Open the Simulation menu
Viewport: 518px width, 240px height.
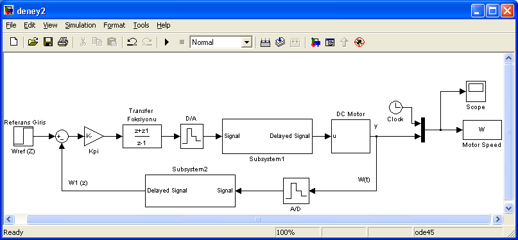[x=80, y=25]
